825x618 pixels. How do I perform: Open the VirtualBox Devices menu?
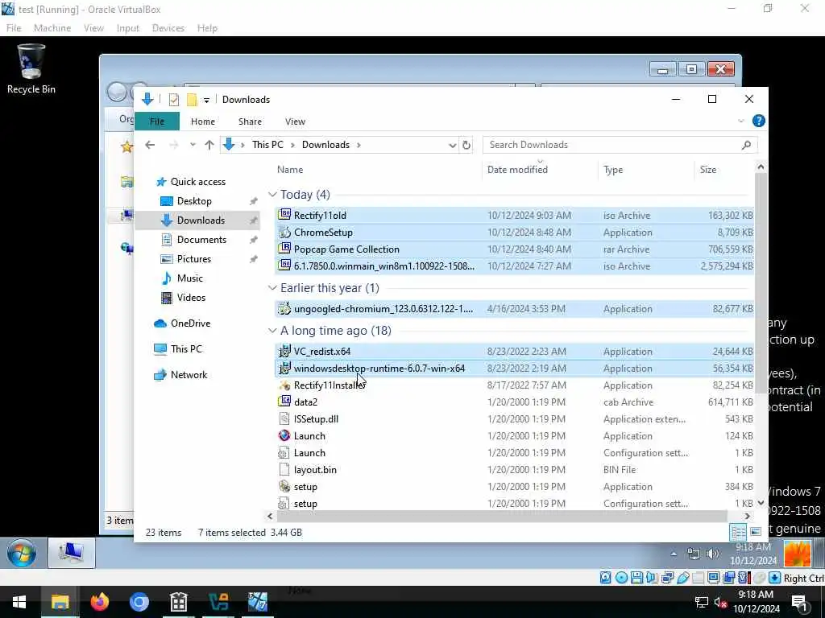point(168,28)
